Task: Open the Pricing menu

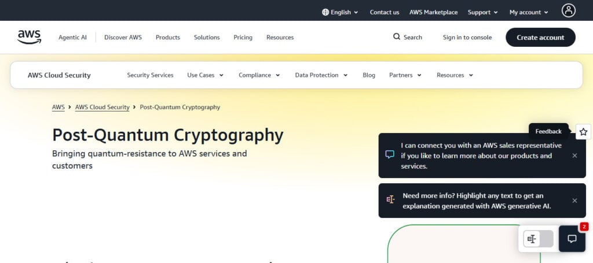Action: click(x=243, y=38)
